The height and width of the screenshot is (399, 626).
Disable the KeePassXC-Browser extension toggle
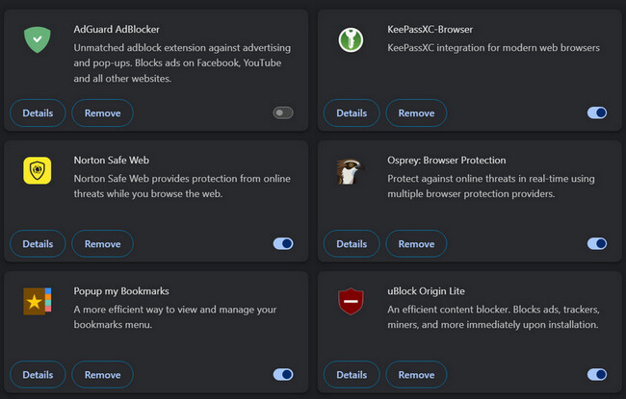tap(597, 112)
